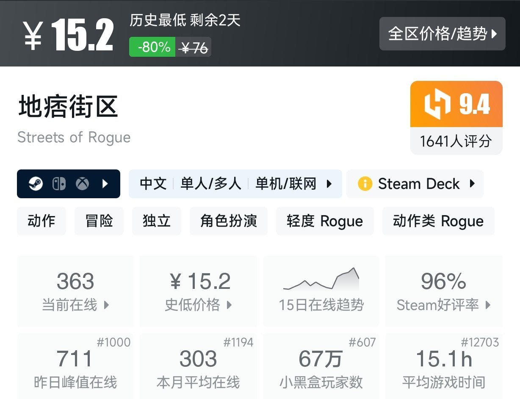This screenshot has height=399, width=520.
Task: Click the 9.4 score value
Action: coord(475,104)
